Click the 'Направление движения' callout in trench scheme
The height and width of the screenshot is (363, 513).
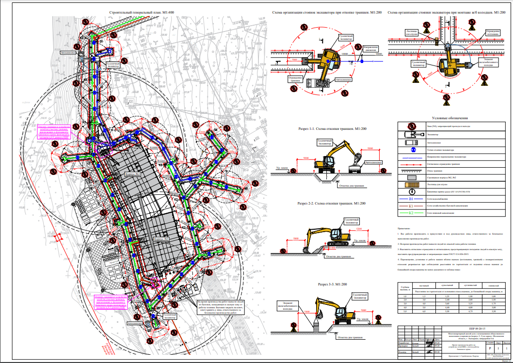click(370, 48)
